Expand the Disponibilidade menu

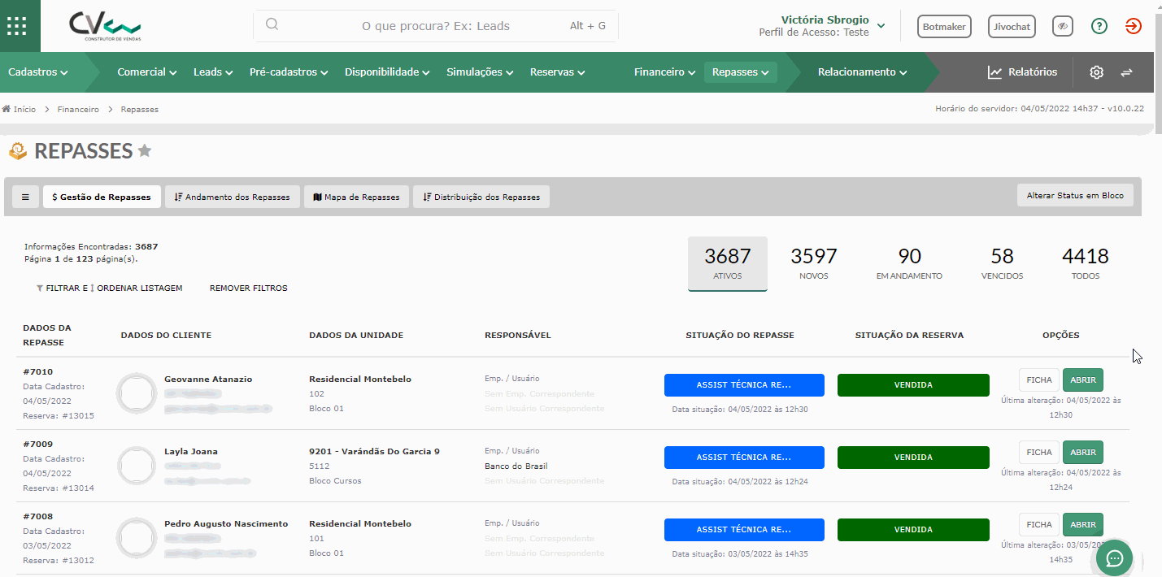click(x=387, y=72)
